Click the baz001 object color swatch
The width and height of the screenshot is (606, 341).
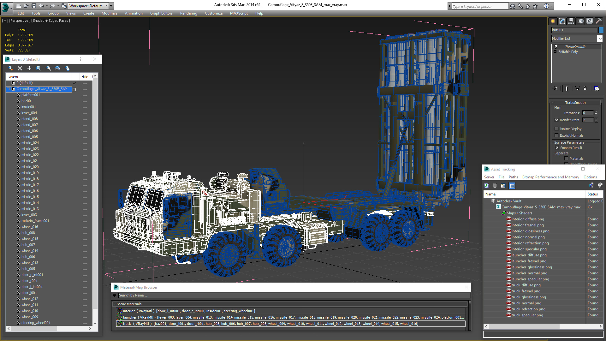[601, 30]
